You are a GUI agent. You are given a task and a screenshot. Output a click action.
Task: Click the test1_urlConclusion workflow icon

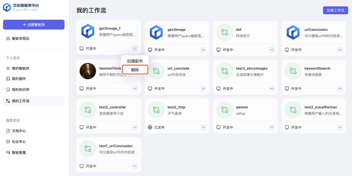[x=88, y=149]
